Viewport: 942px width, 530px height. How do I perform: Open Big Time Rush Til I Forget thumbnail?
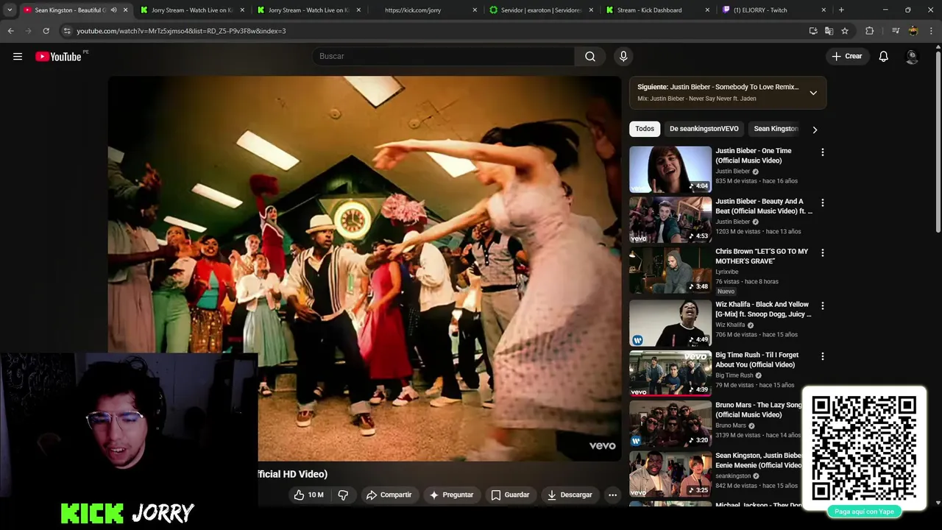670,373
